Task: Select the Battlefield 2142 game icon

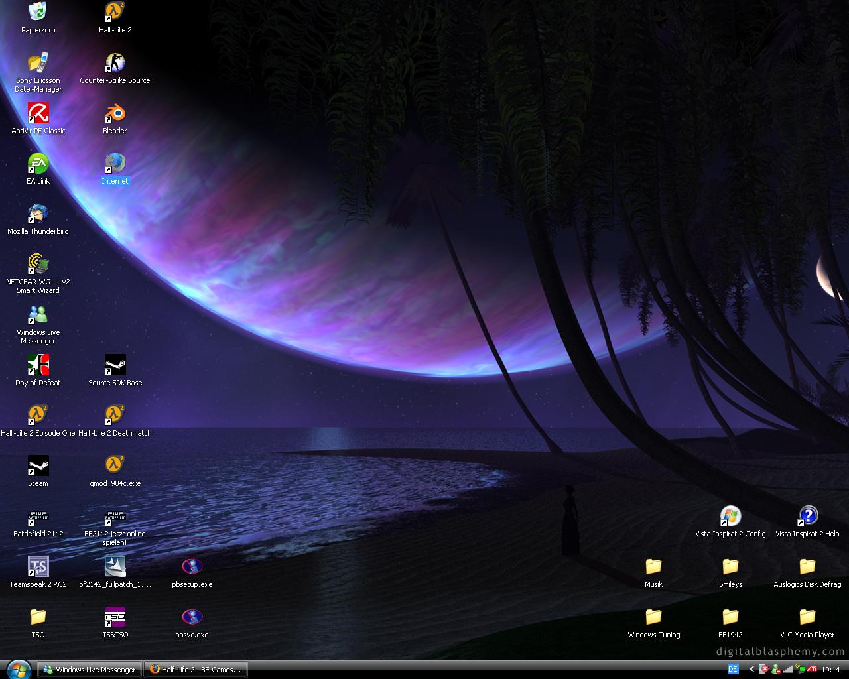Action: [x=38, y=517]
